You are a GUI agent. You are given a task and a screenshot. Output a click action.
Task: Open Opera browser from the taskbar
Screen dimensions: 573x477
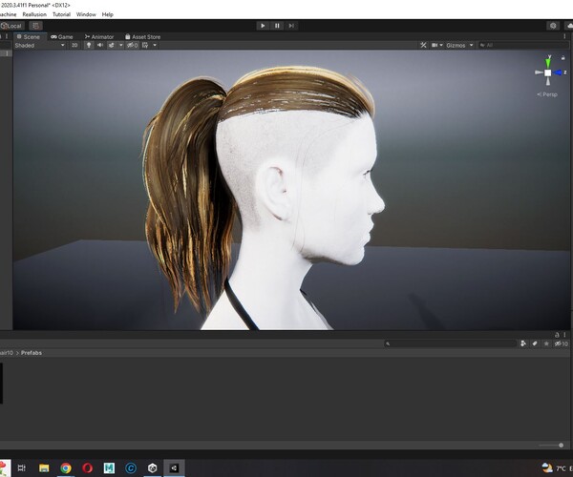tap(87, 467)
